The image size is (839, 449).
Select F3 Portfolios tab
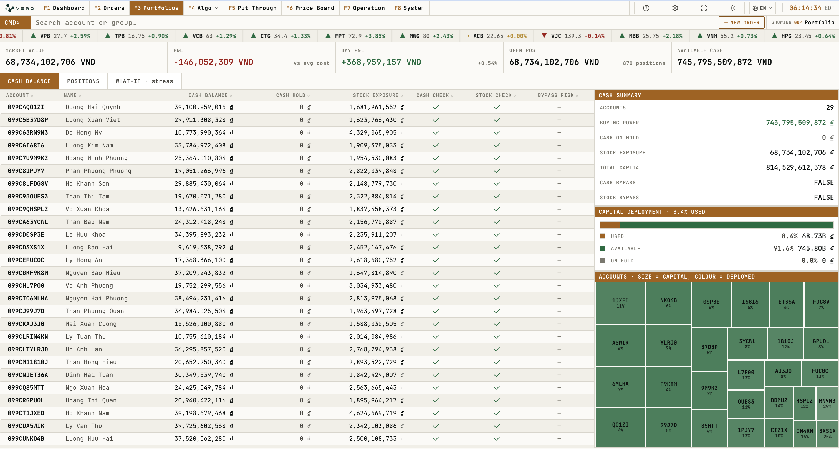[x=156, y=8]
